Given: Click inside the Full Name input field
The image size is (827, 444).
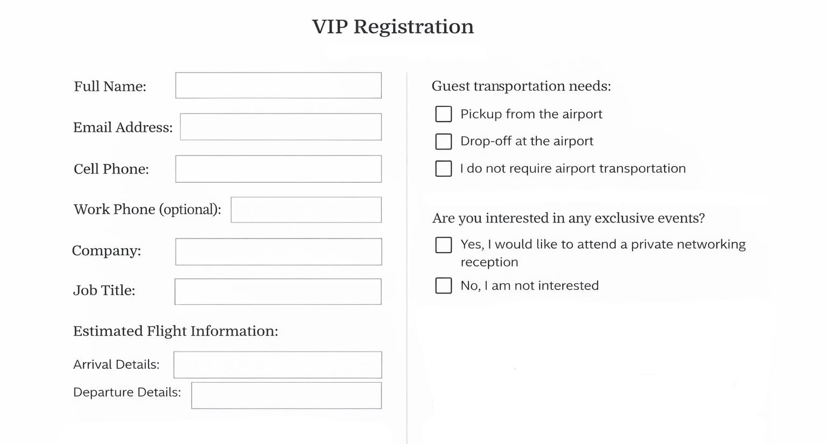Looking at the screenshot, I should coord(278,85).
